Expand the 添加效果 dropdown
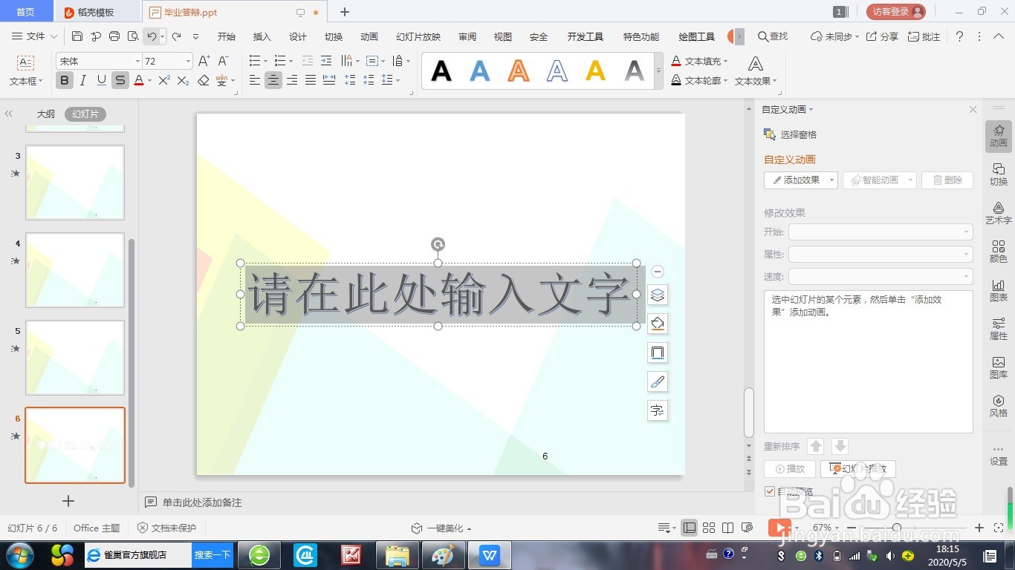The image size is (1015, 570). [830, 180]
